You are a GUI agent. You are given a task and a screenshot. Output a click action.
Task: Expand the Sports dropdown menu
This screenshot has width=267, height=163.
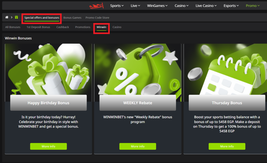(117, 6)
